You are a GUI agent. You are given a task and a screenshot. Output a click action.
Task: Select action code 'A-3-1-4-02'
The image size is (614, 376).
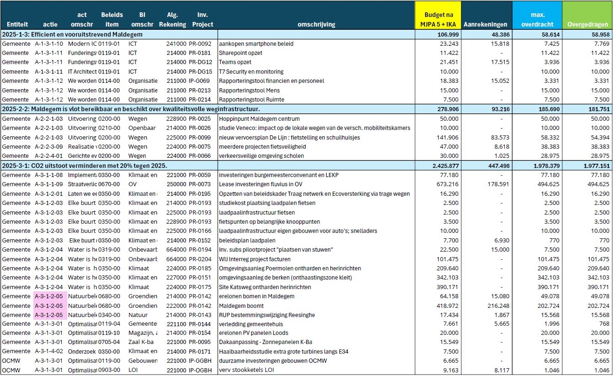[x=49, y=351]
